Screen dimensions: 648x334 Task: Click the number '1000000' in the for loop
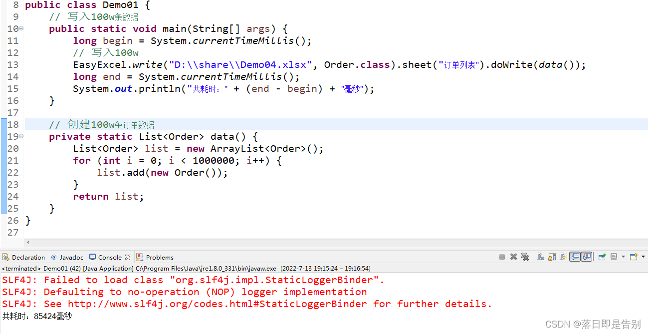[x=214, y=160]
